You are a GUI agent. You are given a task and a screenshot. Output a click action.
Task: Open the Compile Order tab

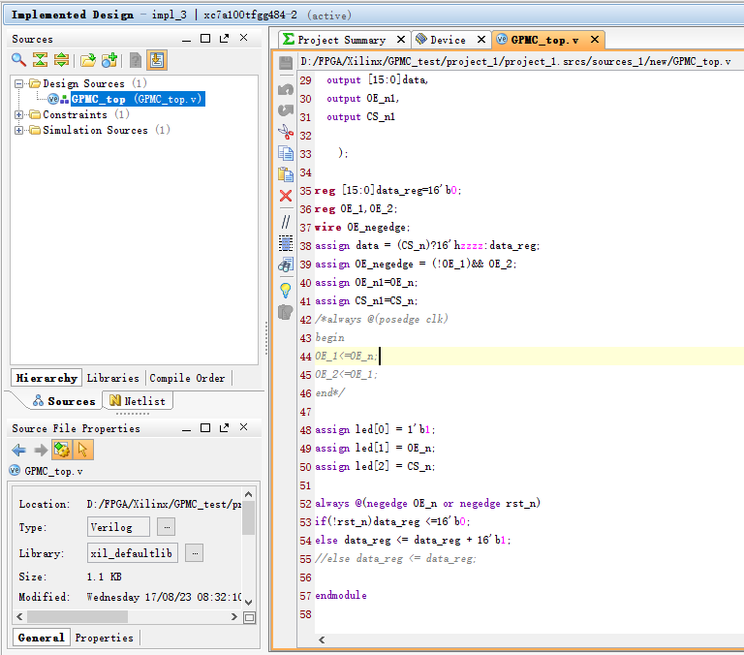click(x=187, y=378)
